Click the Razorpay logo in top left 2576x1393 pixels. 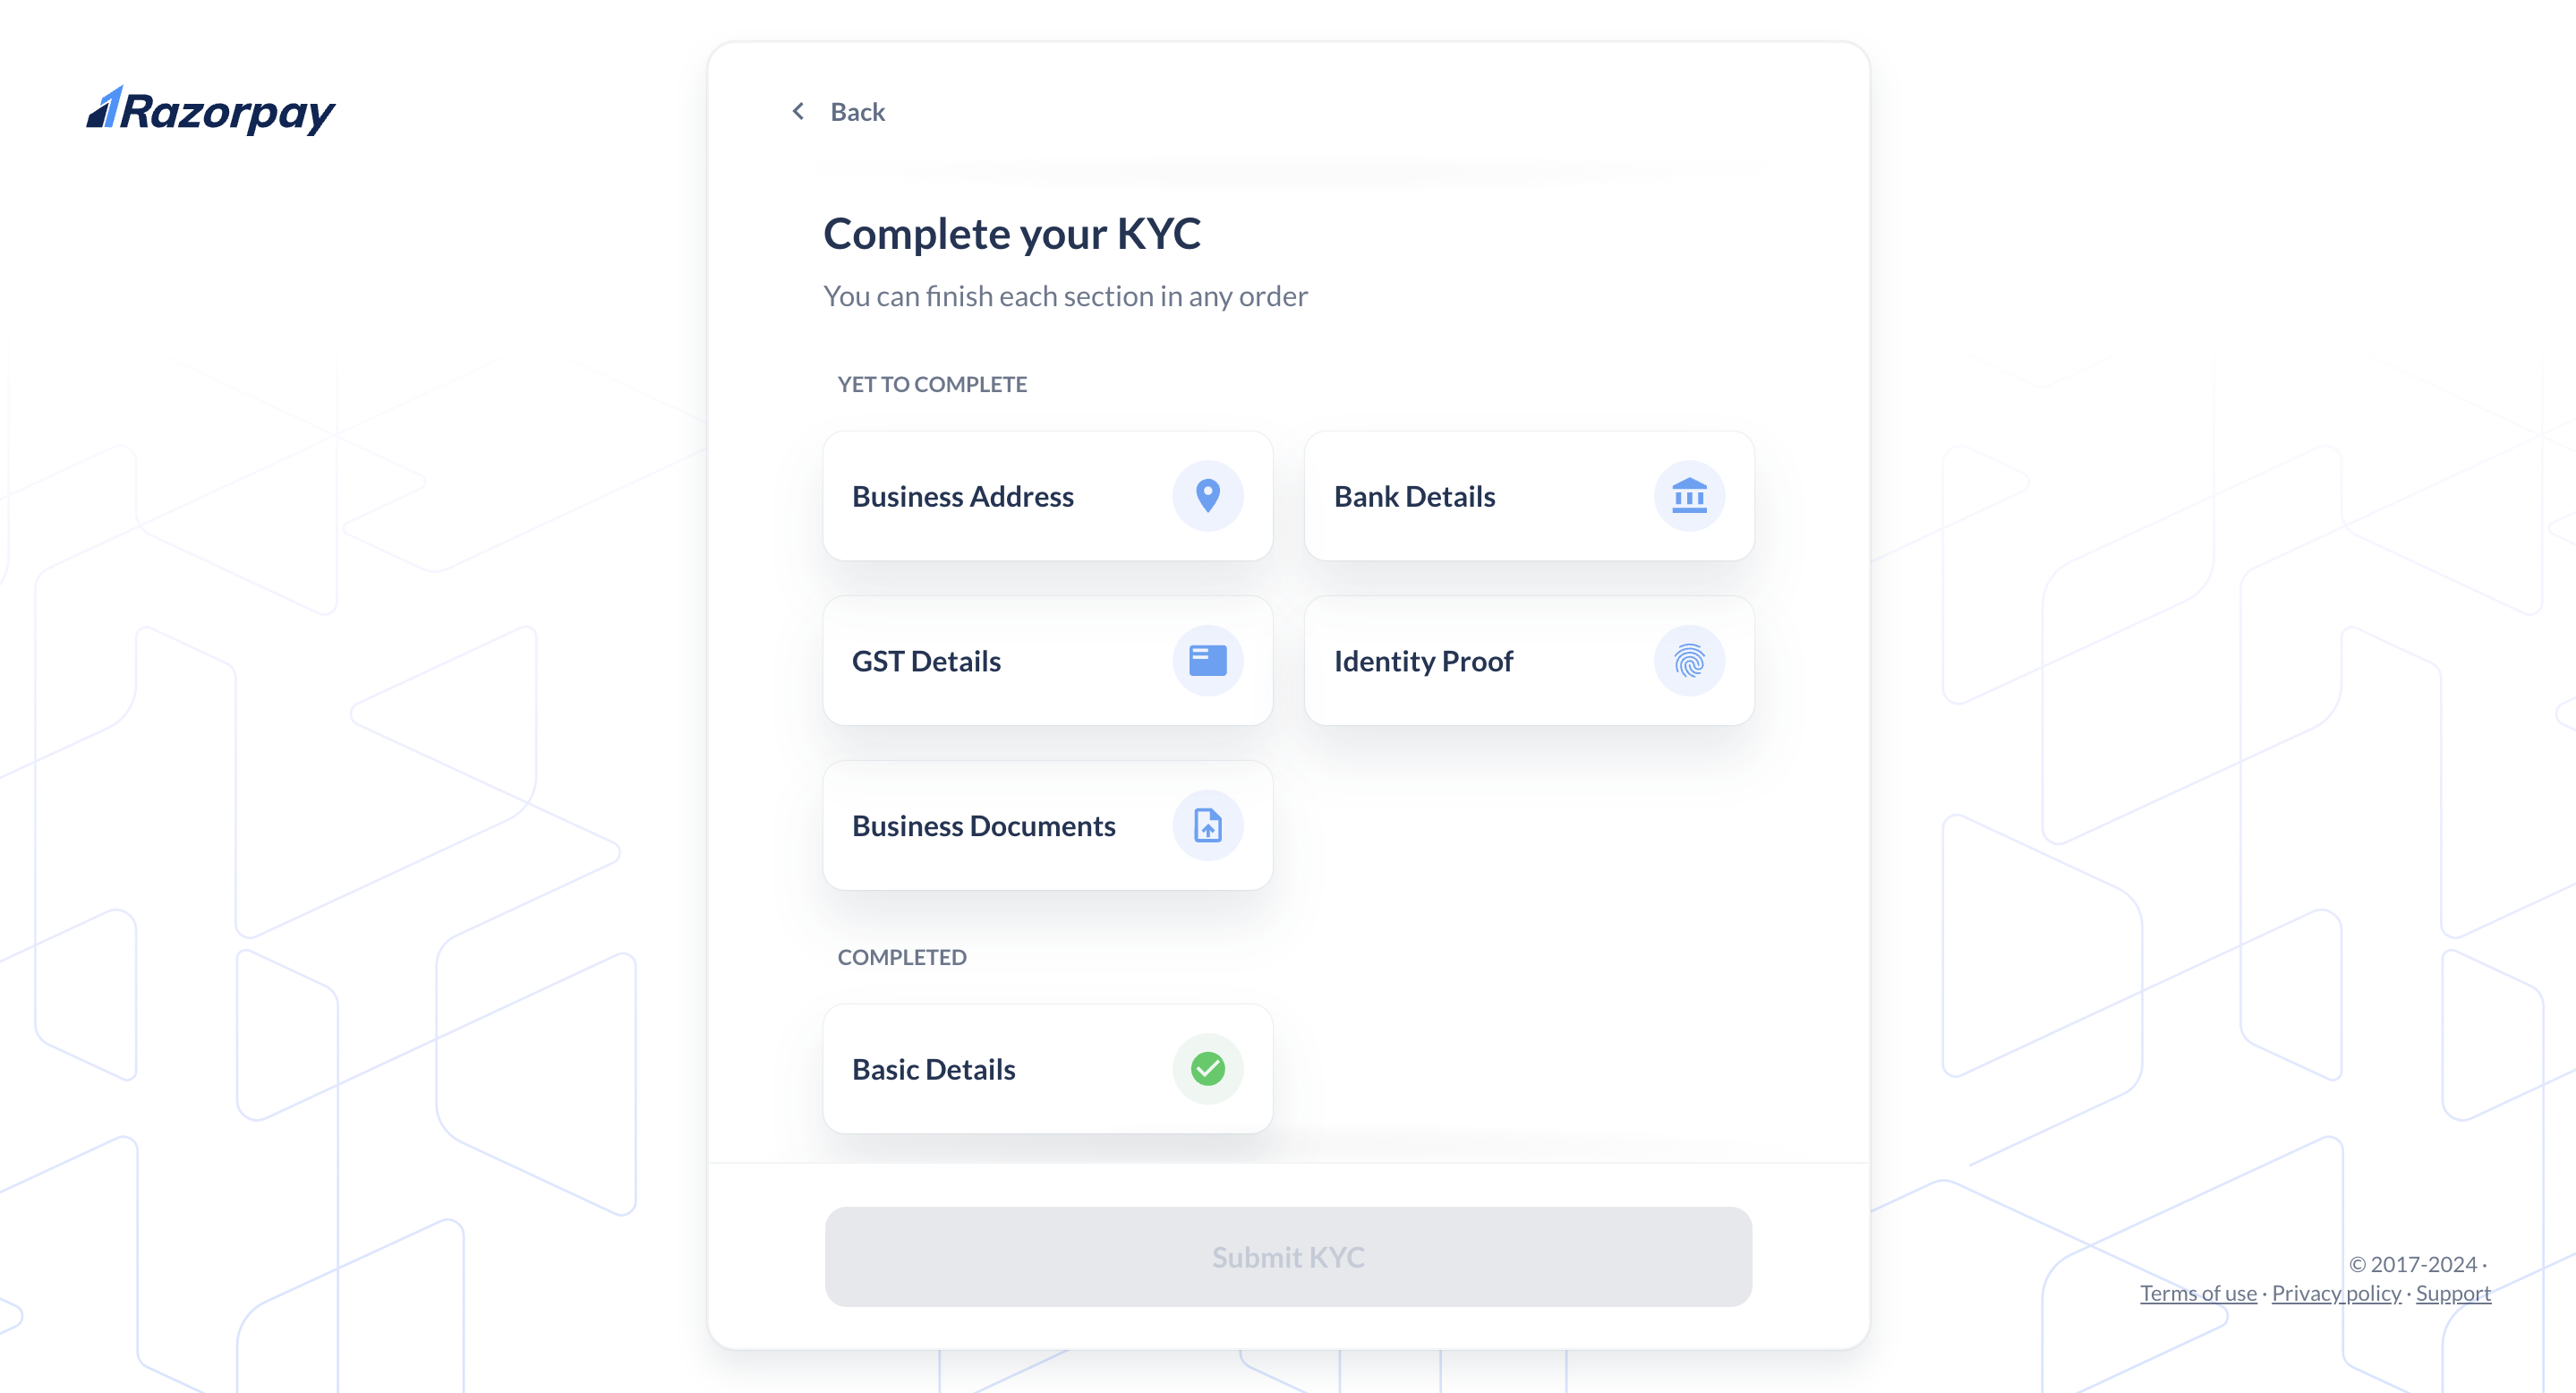[x=211, y=110]
